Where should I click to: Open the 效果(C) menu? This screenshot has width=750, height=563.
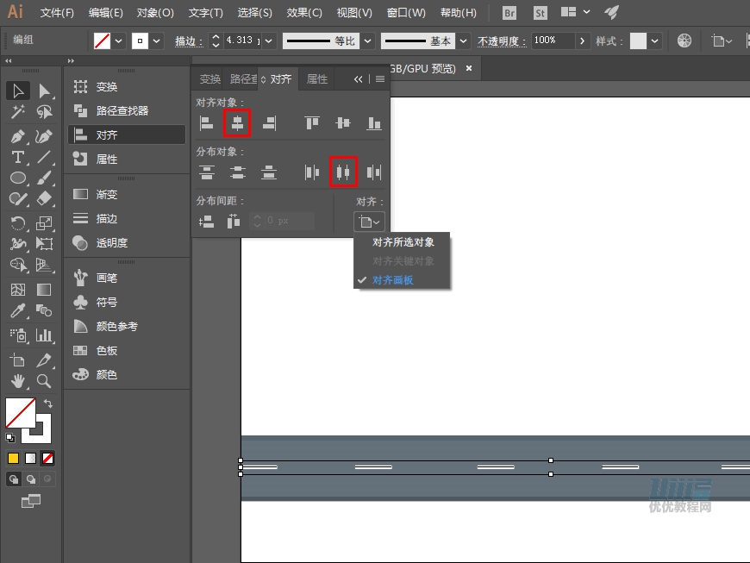click(304, 13)
